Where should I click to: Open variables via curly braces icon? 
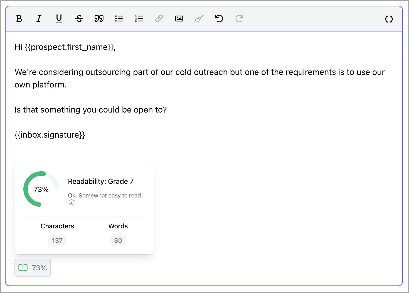point(389,19)
